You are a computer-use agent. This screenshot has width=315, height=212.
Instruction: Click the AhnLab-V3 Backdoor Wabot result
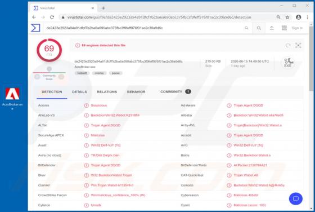[x=115, y=116]
